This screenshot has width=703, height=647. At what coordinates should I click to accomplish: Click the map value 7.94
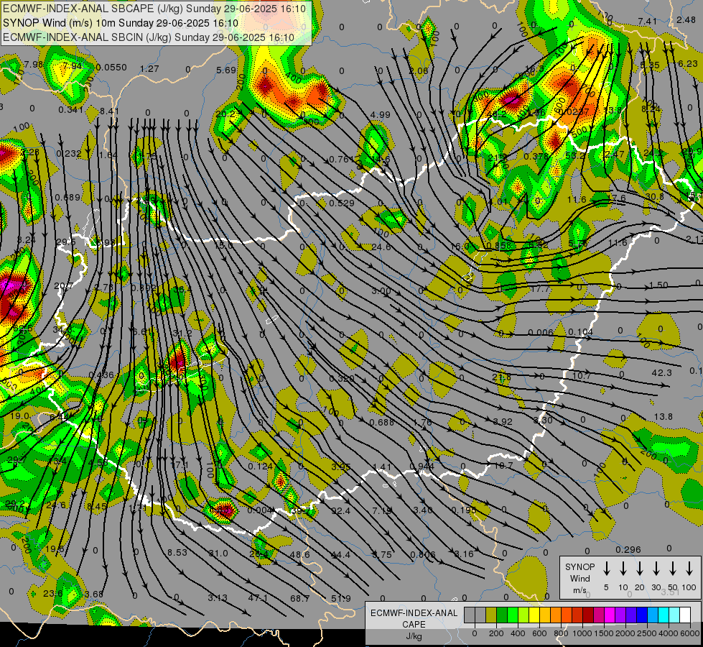[x=73, y=66]
